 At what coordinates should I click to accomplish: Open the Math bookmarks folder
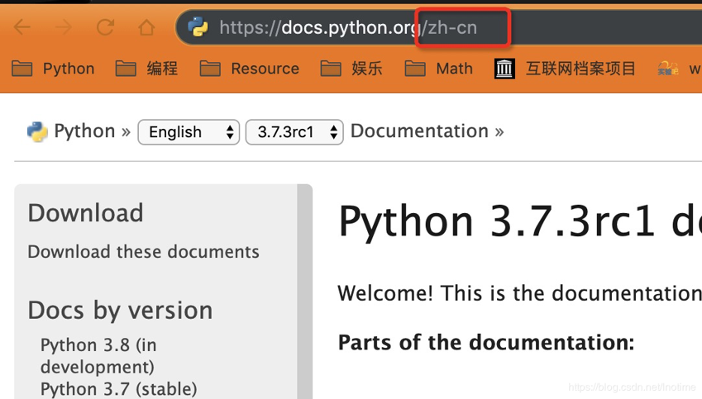pyautogui.click(x=439, y=69)
